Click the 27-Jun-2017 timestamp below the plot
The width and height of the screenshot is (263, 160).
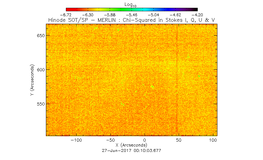(131, 150)
